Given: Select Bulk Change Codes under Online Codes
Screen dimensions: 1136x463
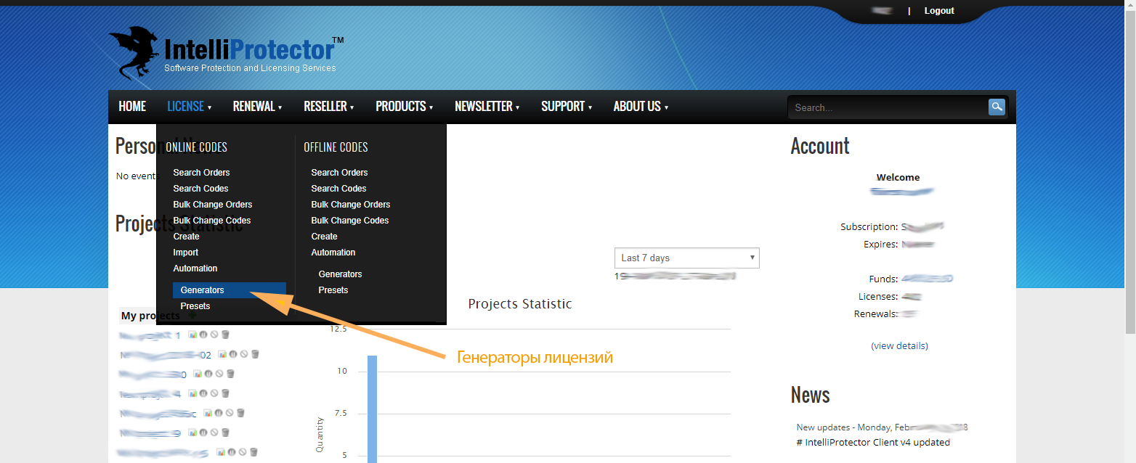Looking at the screenshot, I should (212, 221).
